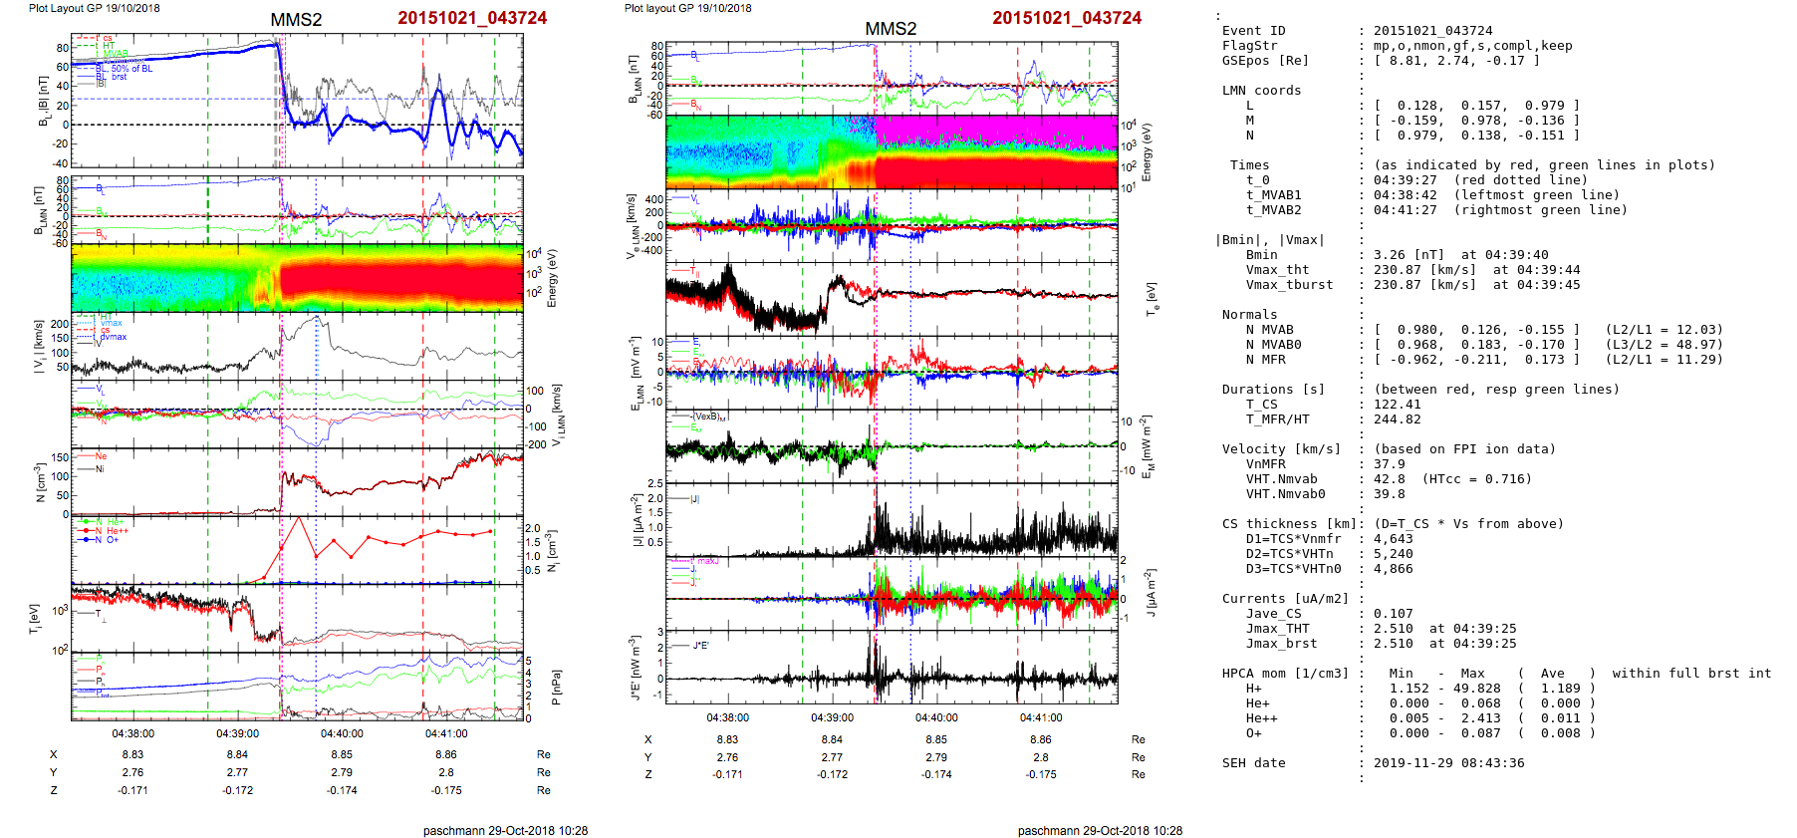Screen dimensions: 1797x838
Task: Click the 04:40:00 tick label under left plot
Action: tap(342, 733)
